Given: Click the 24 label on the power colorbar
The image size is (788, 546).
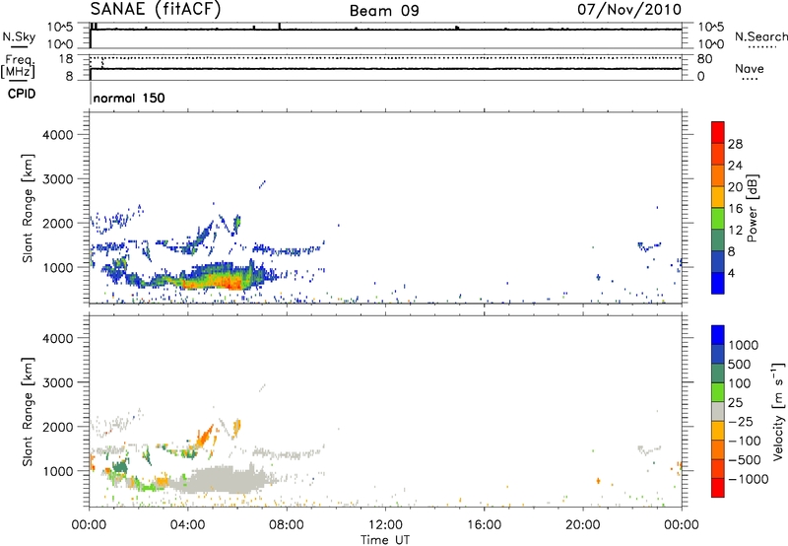Looking at the screenshot, I should tap(735, 166).
